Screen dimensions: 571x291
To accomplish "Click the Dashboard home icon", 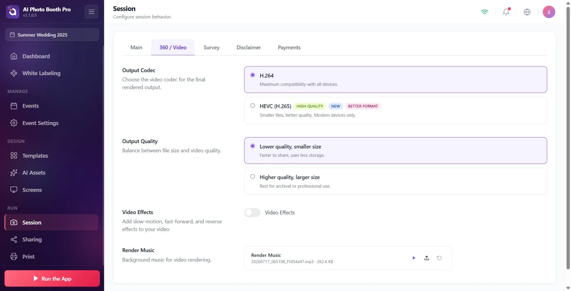I will point(14,56).
